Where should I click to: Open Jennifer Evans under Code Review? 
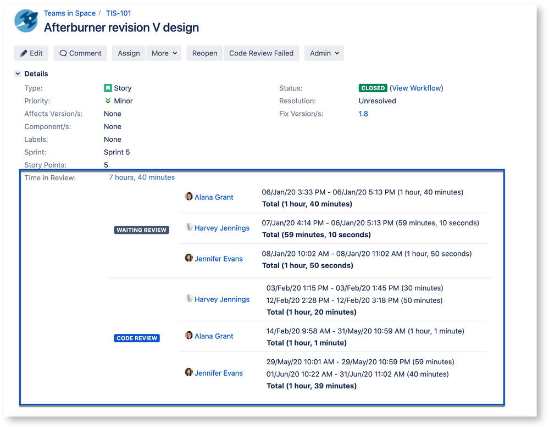[x=219, y=374]
